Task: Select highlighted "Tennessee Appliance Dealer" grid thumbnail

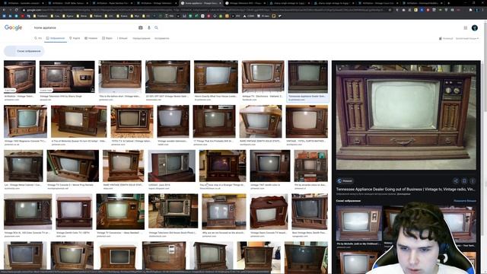Action: (x=307, y=77)
